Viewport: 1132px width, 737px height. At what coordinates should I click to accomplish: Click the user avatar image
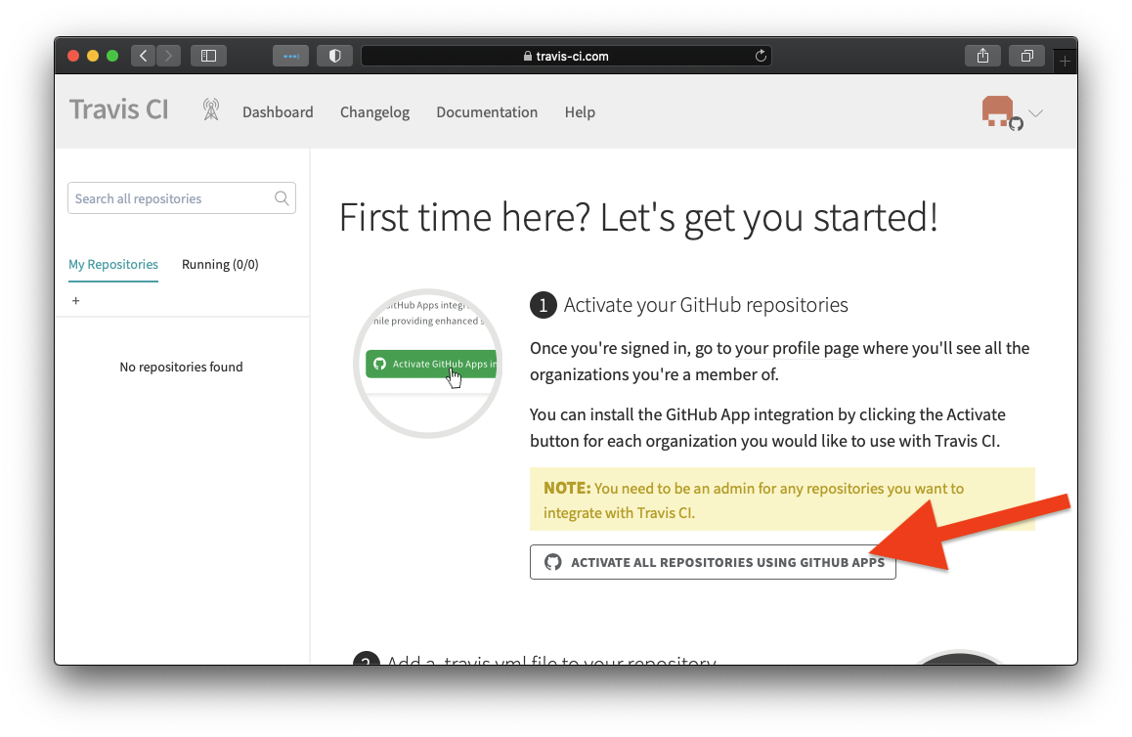click(997, 111)
